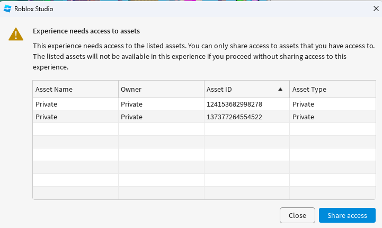Click the second row's Owner cell
The image size is (382, 228).
pyautogui.click(x=161, y=117)
